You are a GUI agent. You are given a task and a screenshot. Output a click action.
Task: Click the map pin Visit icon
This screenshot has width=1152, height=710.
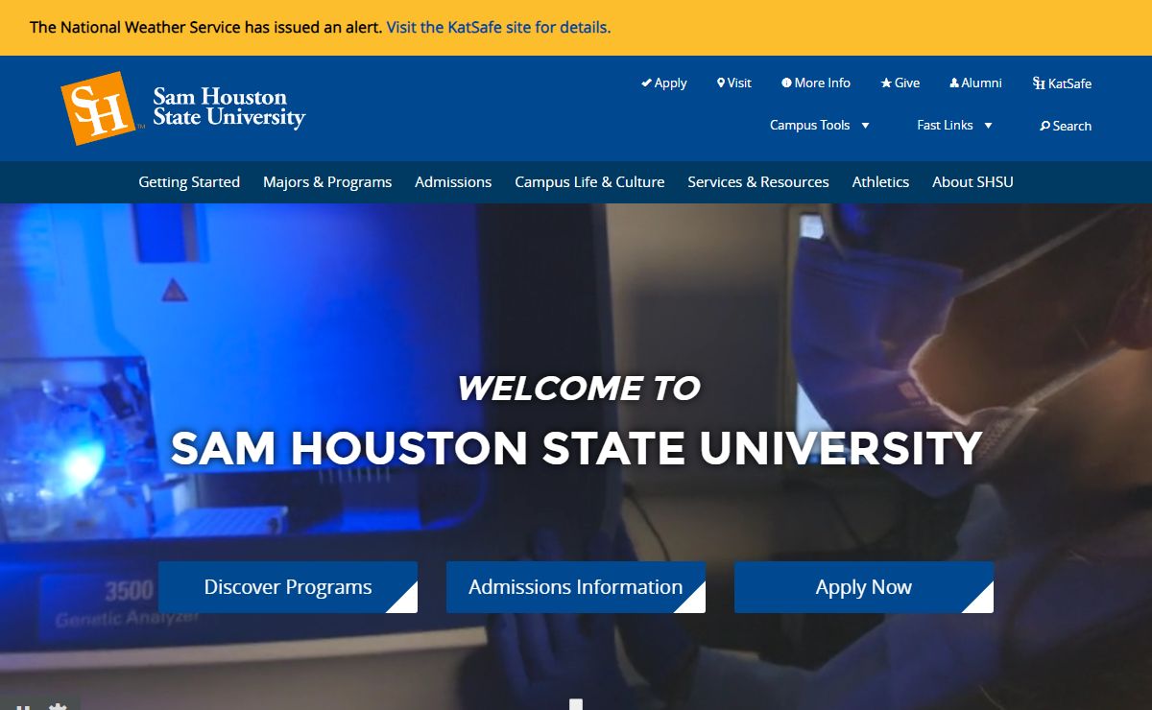[x=721, y=83]
